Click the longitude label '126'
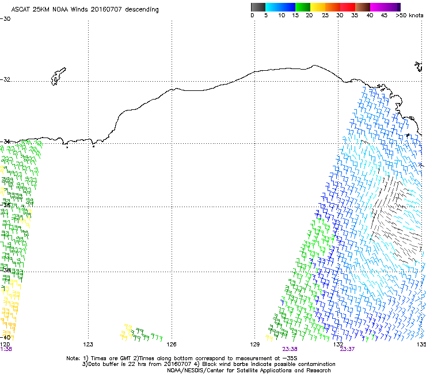This screenshot has height=374, width=426. [172, 345]
